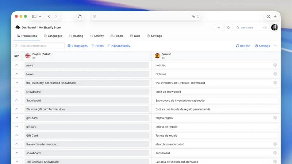Collapse the key chevron for 'news' row
Screen dimensions: 292x164
17,65
